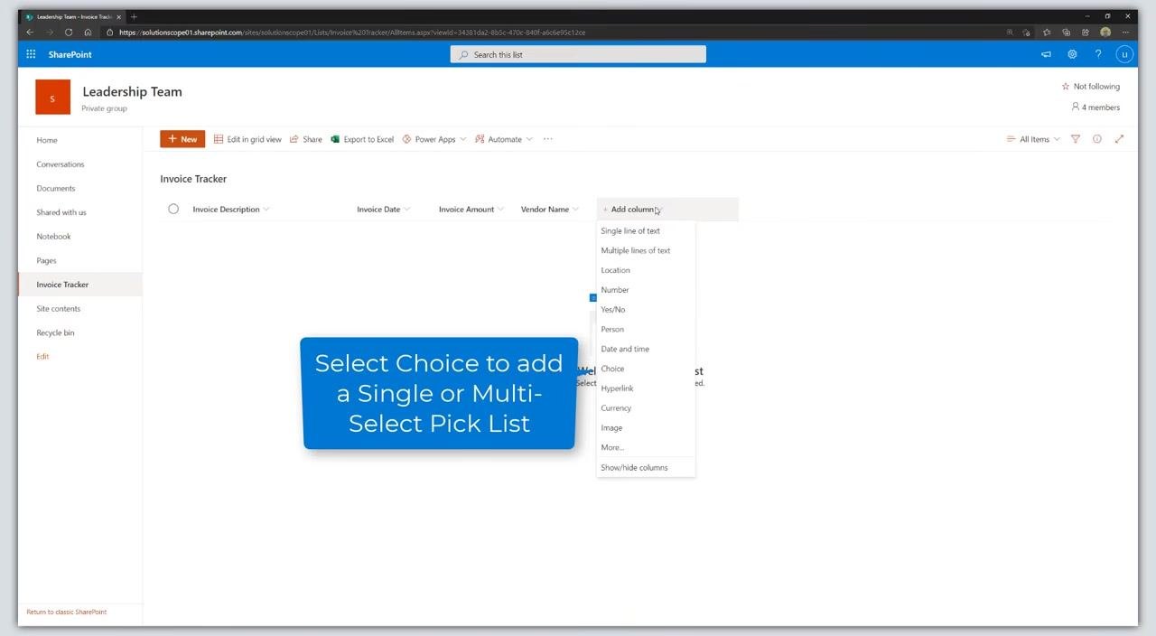Click the megaphone notifications icon in header
Image resolution: width=1156 pixels, height=636 pixels.
(x=1046, y=54)
